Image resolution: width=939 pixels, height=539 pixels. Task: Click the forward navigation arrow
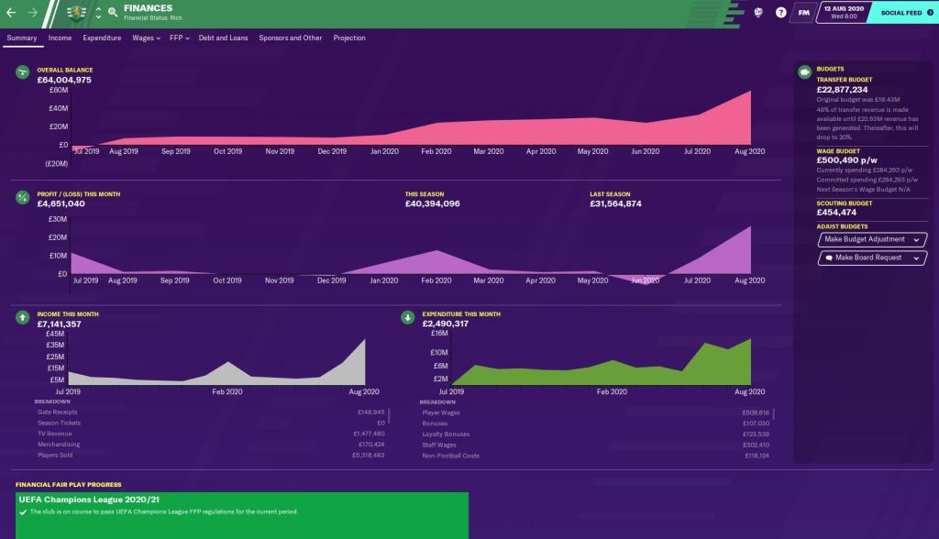33,13
